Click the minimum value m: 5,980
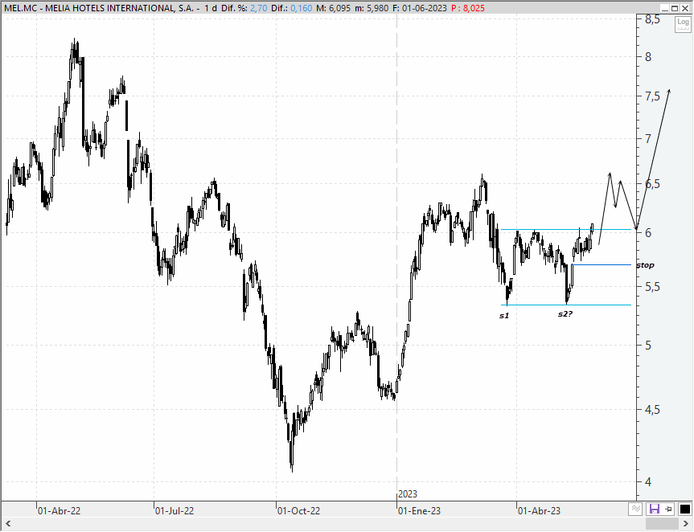Image resolution: width=694 pixels, height=532 pixels. click(372, 8)
